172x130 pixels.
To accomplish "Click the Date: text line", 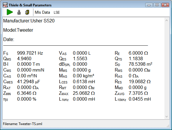I will click(x=9, y=39).
